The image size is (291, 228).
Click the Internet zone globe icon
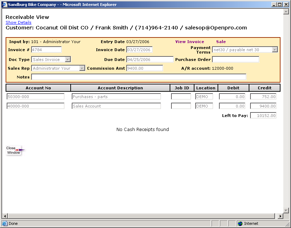[x=240, y=223]
